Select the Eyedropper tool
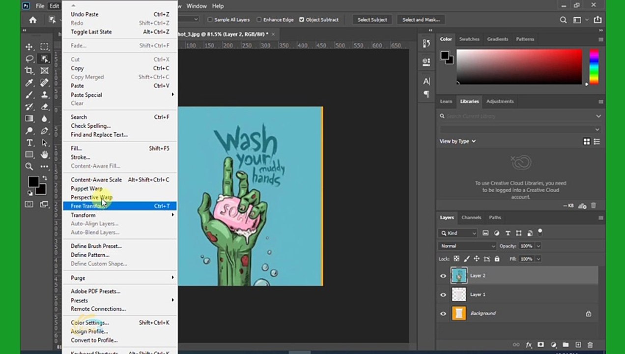 pyautogui.click(x=29, y=83)
